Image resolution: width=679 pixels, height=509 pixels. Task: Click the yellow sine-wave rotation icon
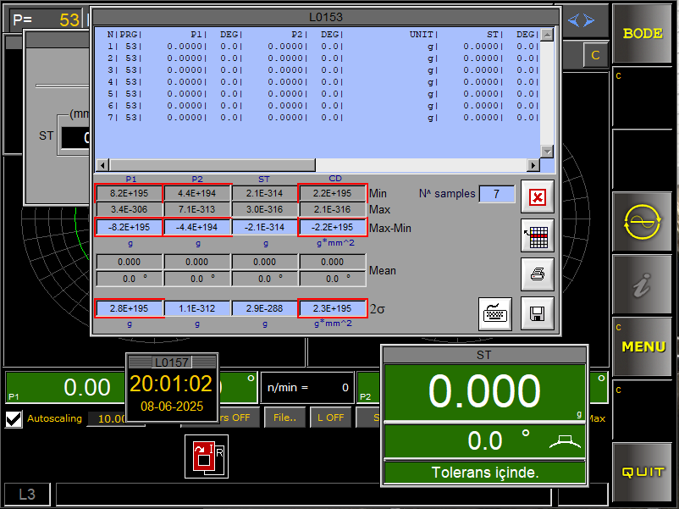(x=643, y=222)
